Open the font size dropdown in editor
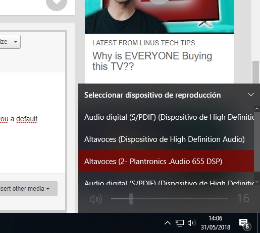The width and height of the screenshot is (260, 233). pyautogui.click(x=10, y=42)
